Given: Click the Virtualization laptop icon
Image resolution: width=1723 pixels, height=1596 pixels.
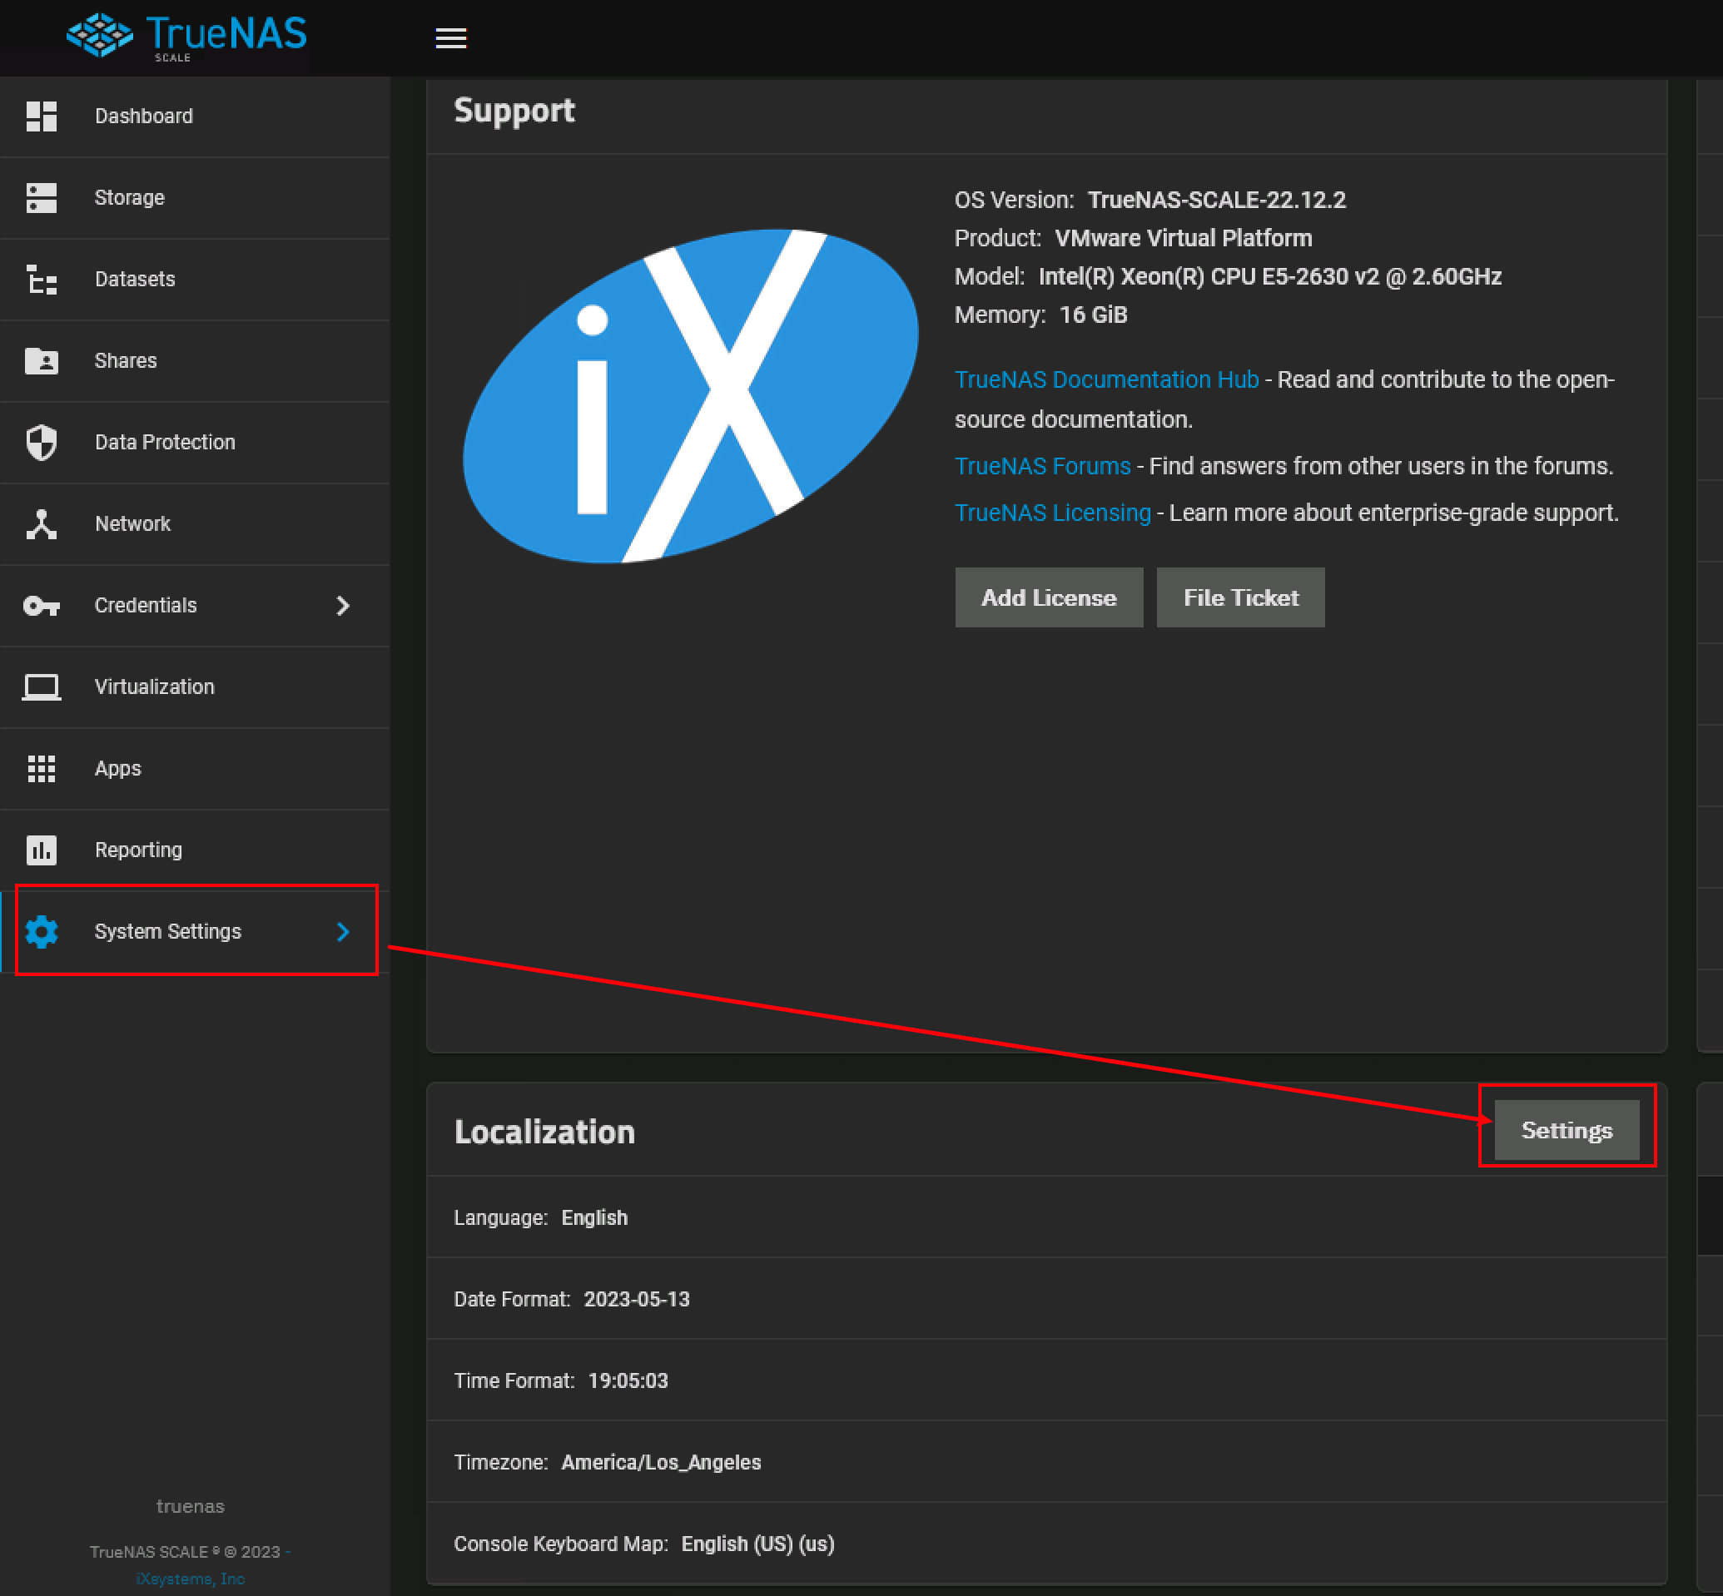Looking at the screenshot, I should tap(42, 686).
